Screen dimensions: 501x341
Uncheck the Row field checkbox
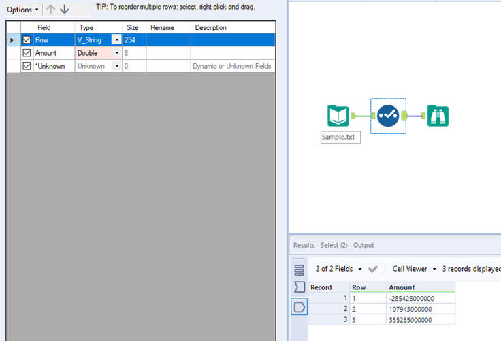(x=27, y=40)
